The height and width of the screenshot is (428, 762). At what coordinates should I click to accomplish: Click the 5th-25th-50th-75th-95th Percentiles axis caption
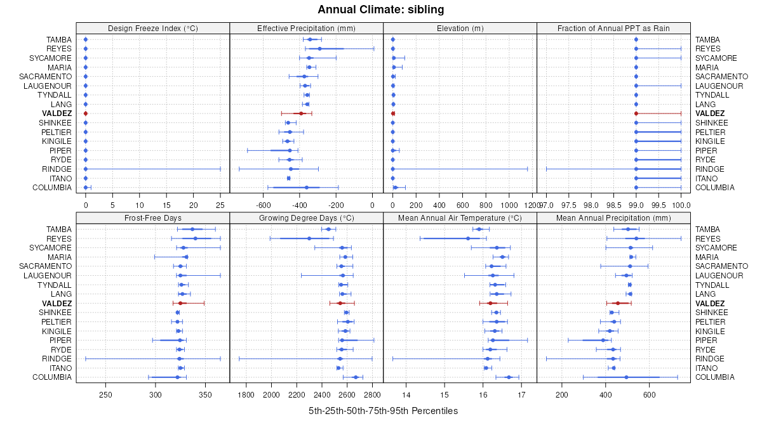tap(383, 411)
